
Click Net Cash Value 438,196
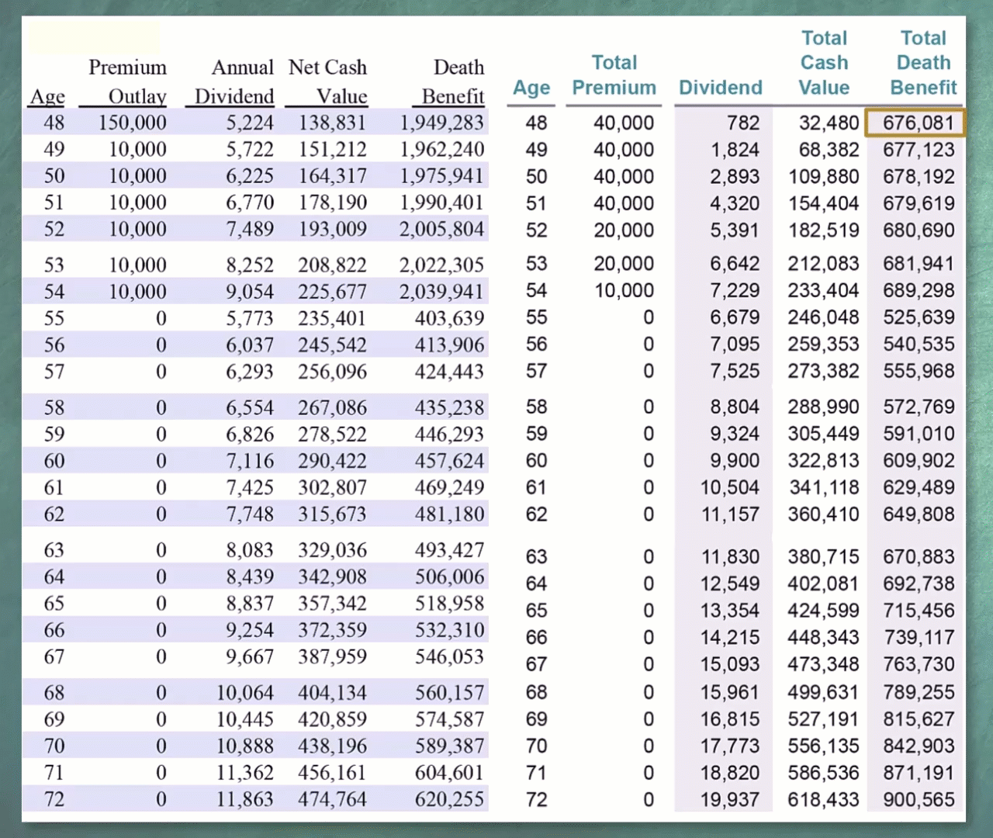[x=333, y=746]
